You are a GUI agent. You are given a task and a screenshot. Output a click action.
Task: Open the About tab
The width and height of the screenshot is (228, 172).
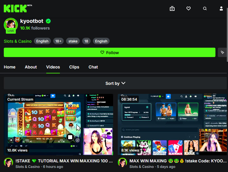(31, 67)
